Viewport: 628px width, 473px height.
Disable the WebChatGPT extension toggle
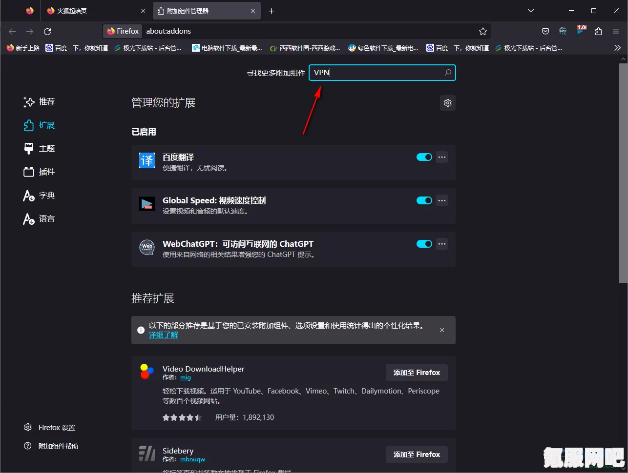(424, 244)
